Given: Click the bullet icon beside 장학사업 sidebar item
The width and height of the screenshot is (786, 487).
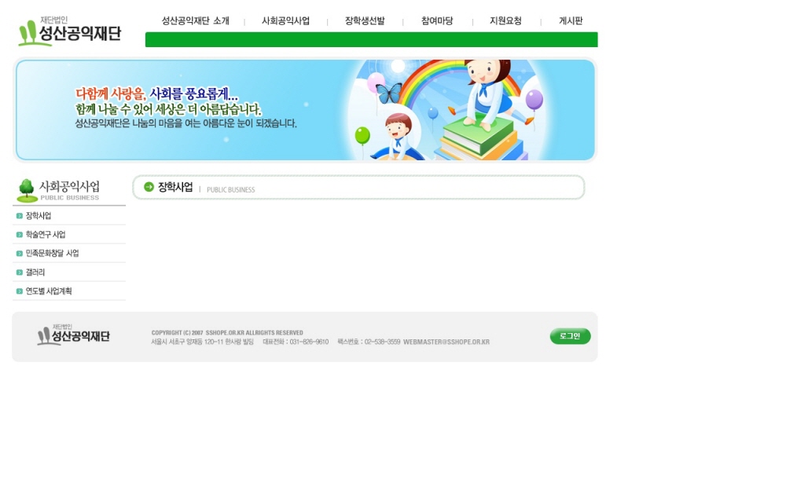Looking at the screenshot, I should 20,216.
